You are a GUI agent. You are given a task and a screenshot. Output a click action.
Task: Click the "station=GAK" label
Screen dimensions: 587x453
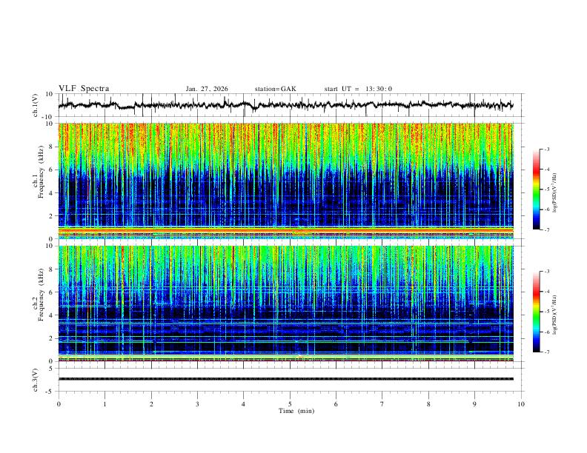coord(275,89)
